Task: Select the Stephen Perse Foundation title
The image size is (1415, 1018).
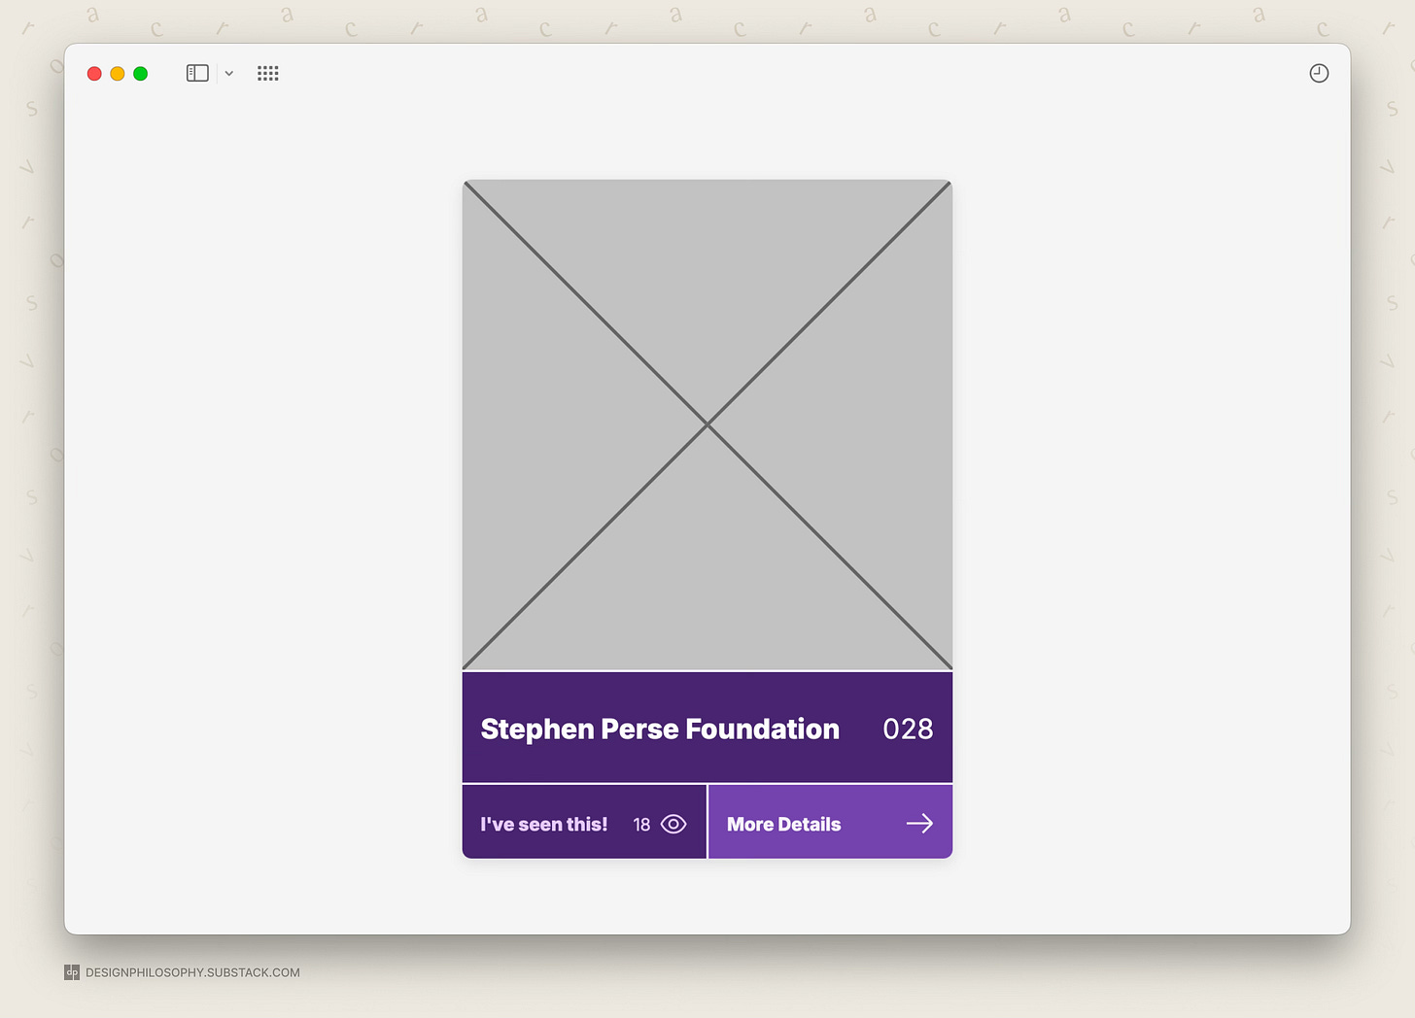Action: tap(660, 729)
